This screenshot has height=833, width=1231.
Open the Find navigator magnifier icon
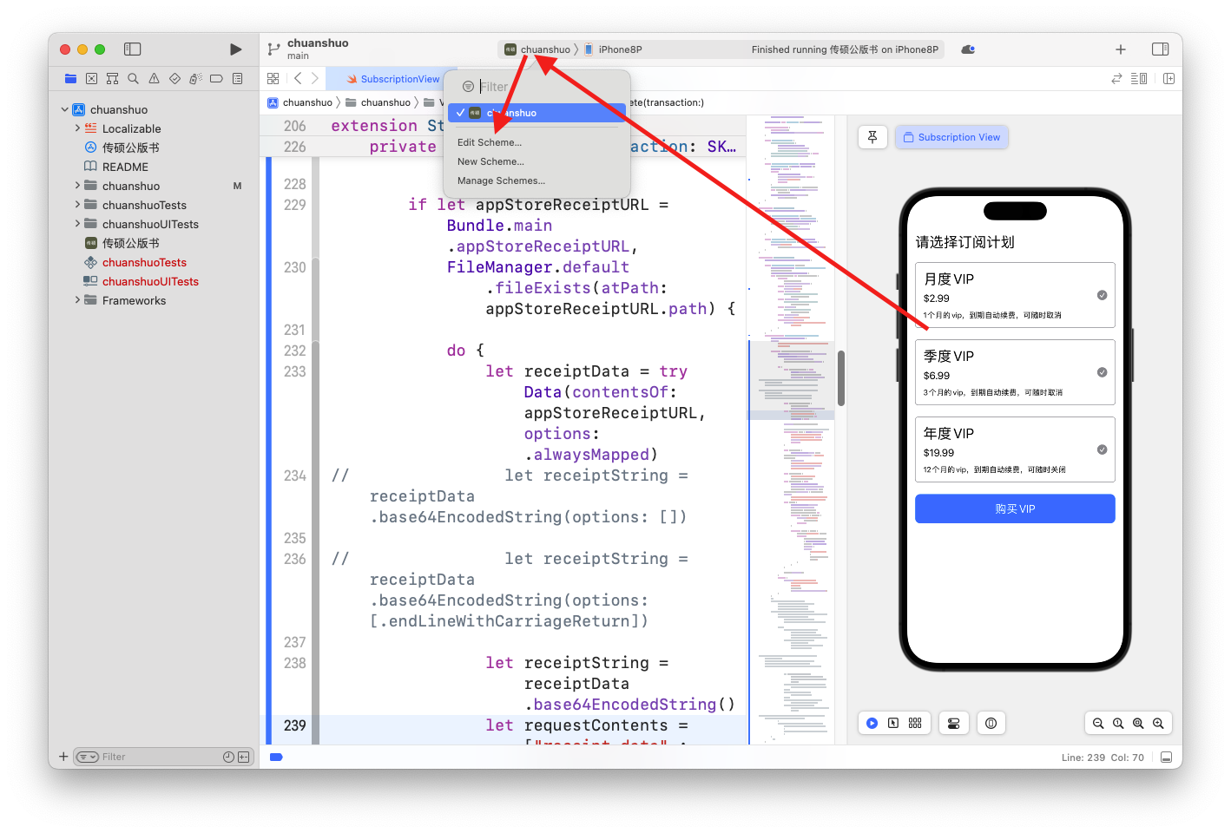(133, 79)
